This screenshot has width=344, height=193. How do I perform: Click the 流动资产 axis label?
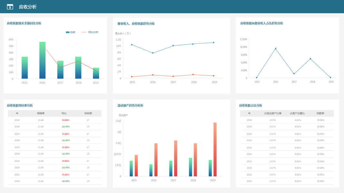pyautogui.click(x=123, y=115)
